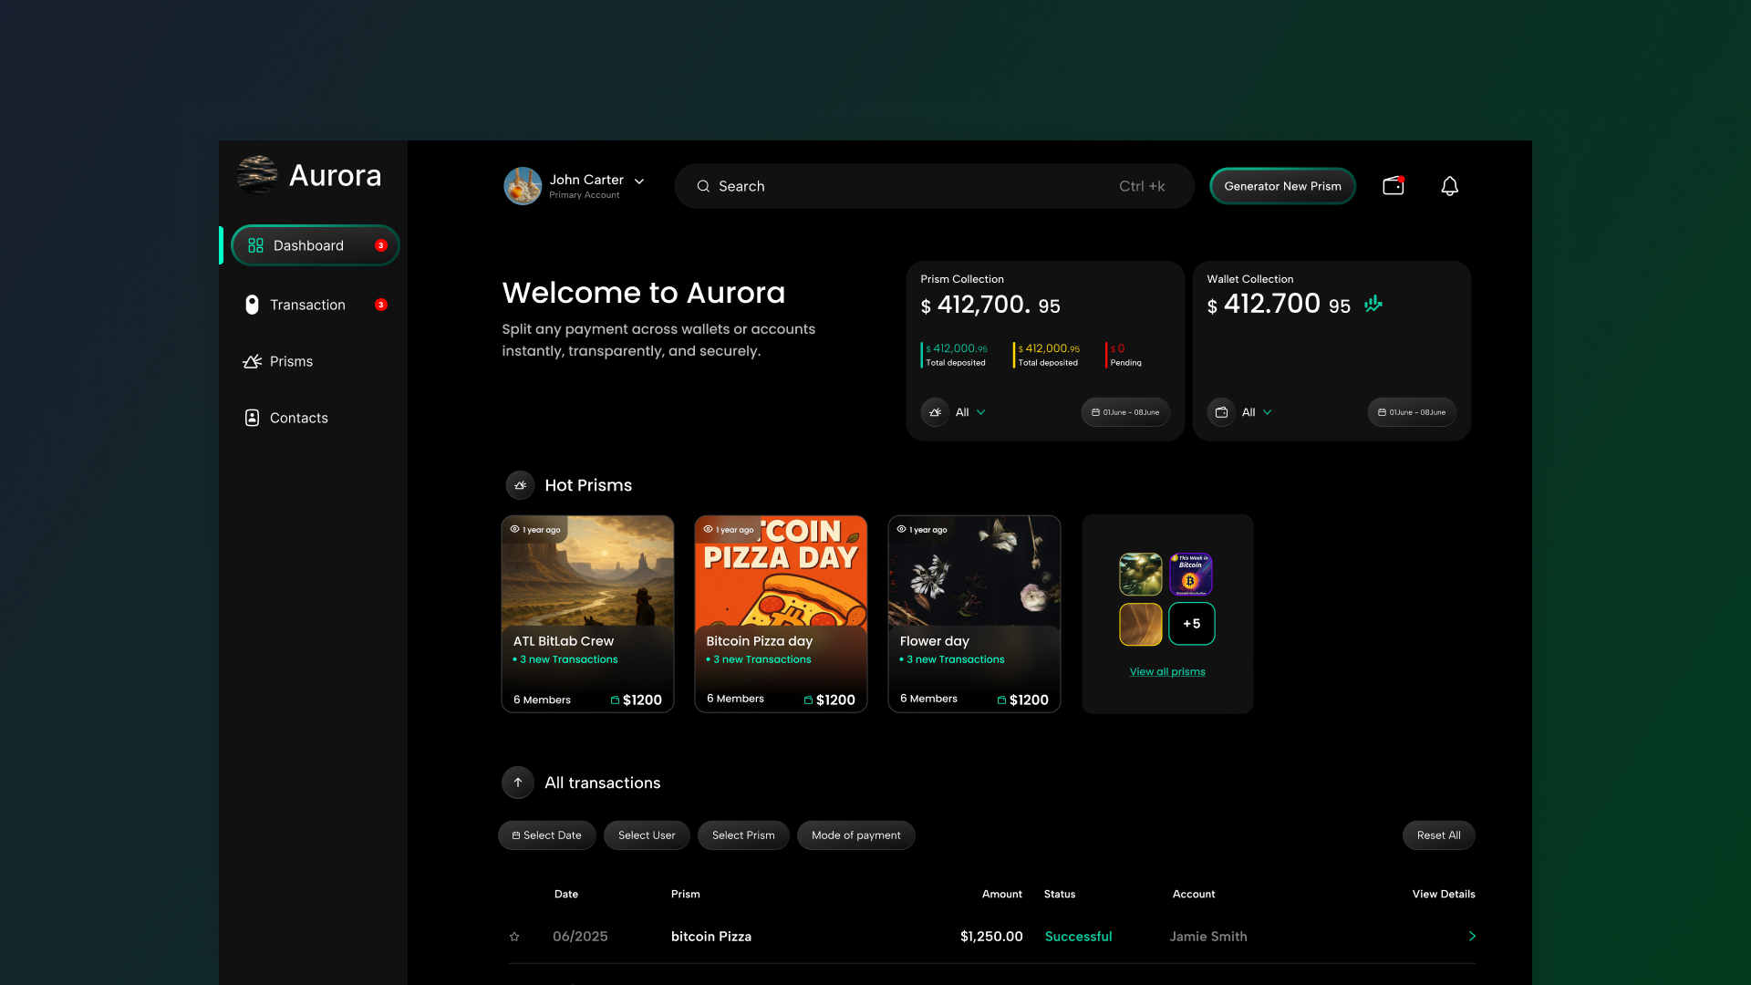Open the green sphere prism thumbnail
The height and width of the screenshot is (985, 1751).
click(1141, 575)
